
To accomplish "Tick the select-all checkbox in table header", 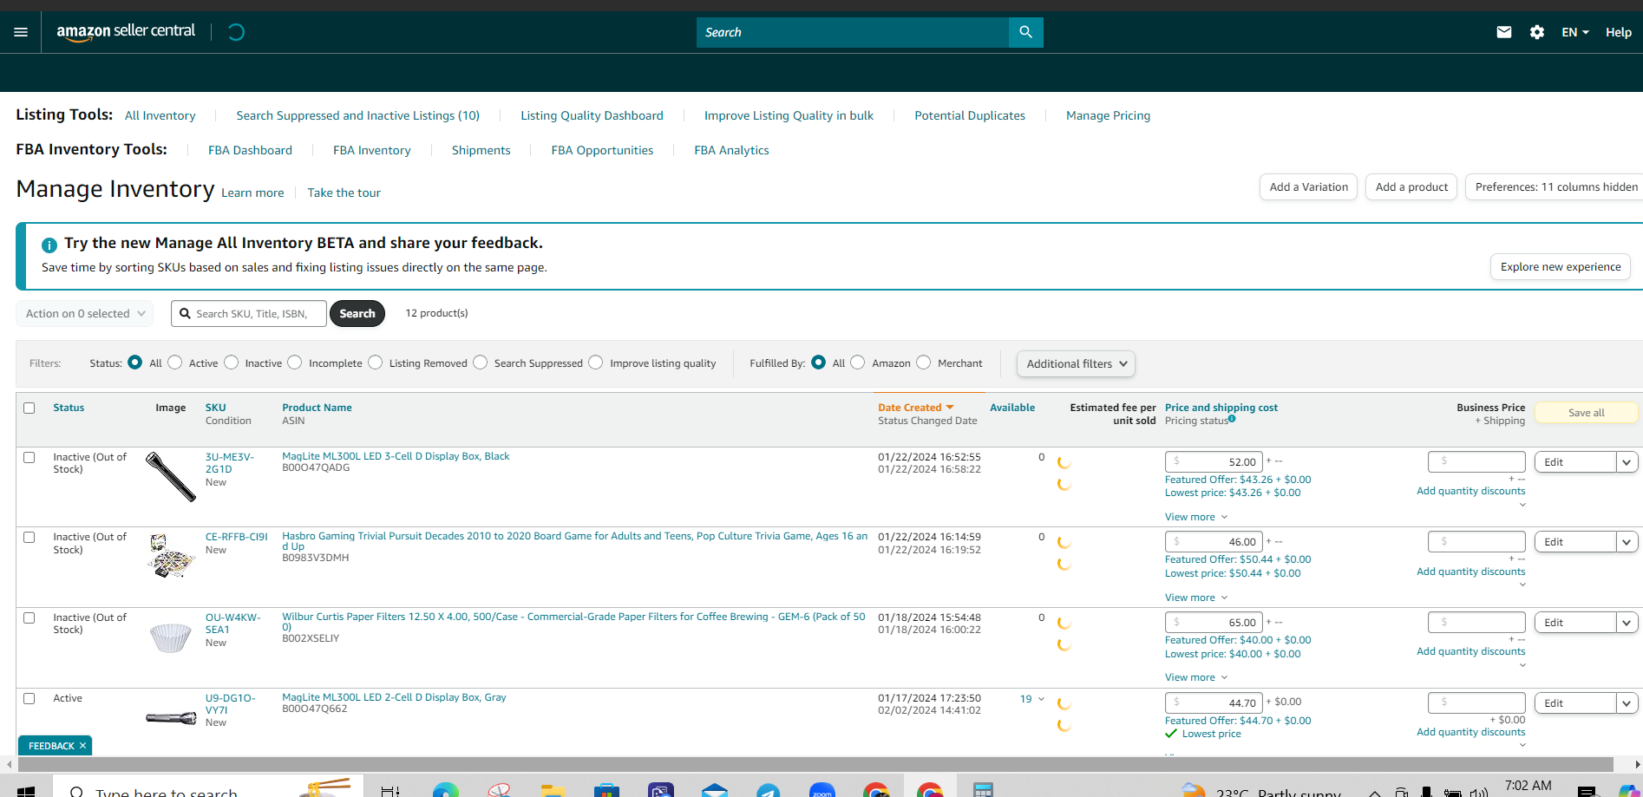I will point(29,408).
